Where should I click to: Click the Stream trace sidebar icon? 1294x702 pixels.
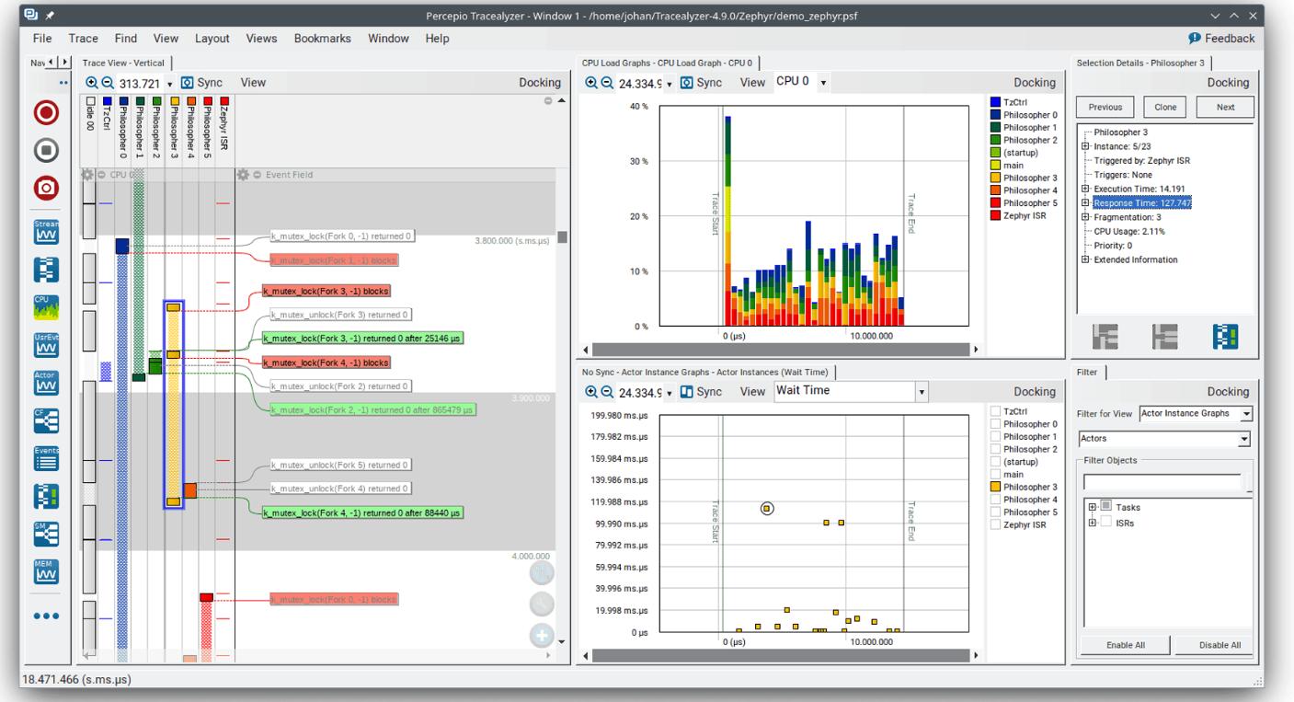(x=46, y=230)
